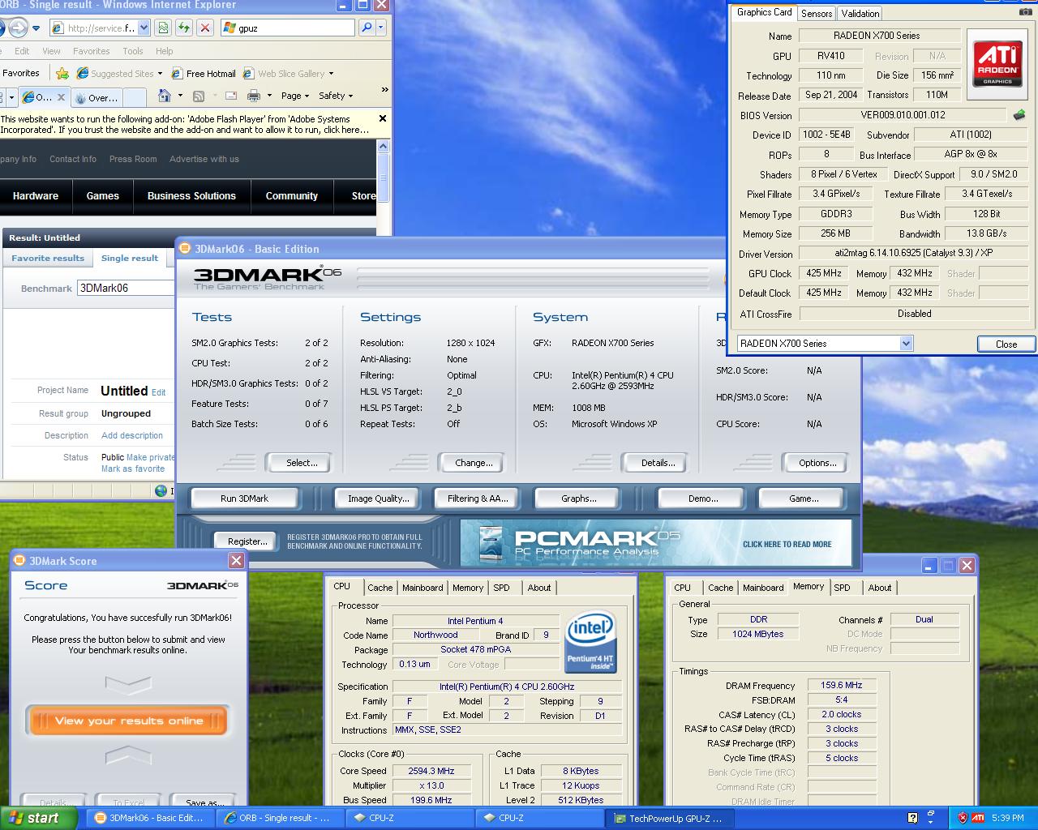The image size is (1038, 830).
Task: Click the Add description link
Action: pos(132,435)
